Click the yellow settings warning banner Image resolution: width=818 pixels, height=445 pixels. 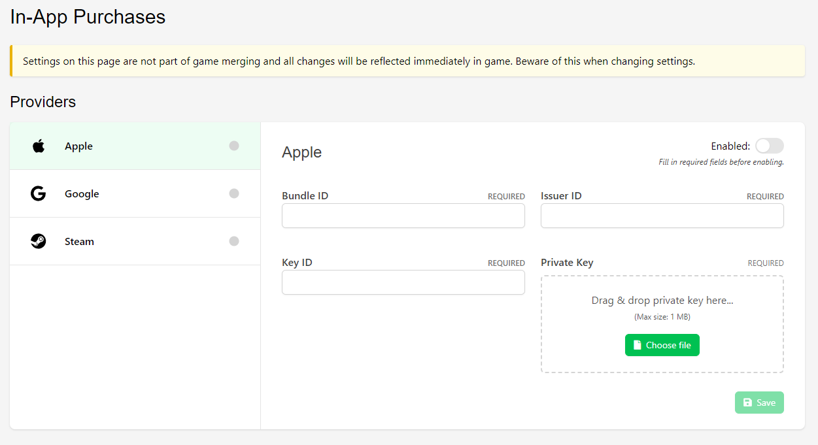[407, 61]
